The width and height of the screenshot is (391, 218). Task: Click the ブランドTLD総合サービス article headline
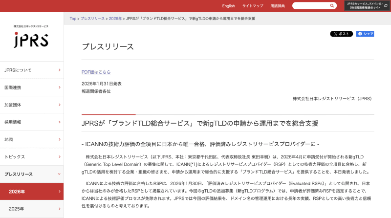click(x=200, y=123)
